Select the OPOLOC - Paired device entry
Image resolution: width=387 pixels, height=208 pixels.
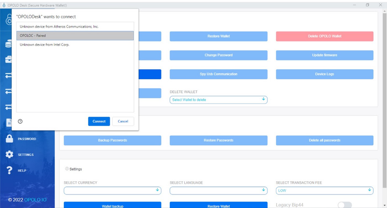pos(75,36)
